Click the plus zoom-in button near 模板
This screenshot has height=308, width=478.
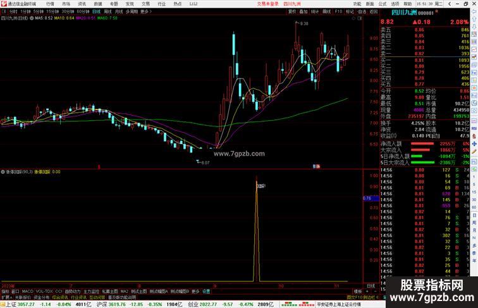point(367,292)
